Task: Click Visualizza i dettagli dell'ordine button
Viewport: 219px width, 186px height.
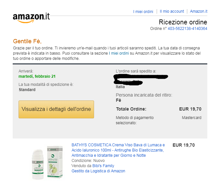Action: pyautogui.click(x=56, y=109)
